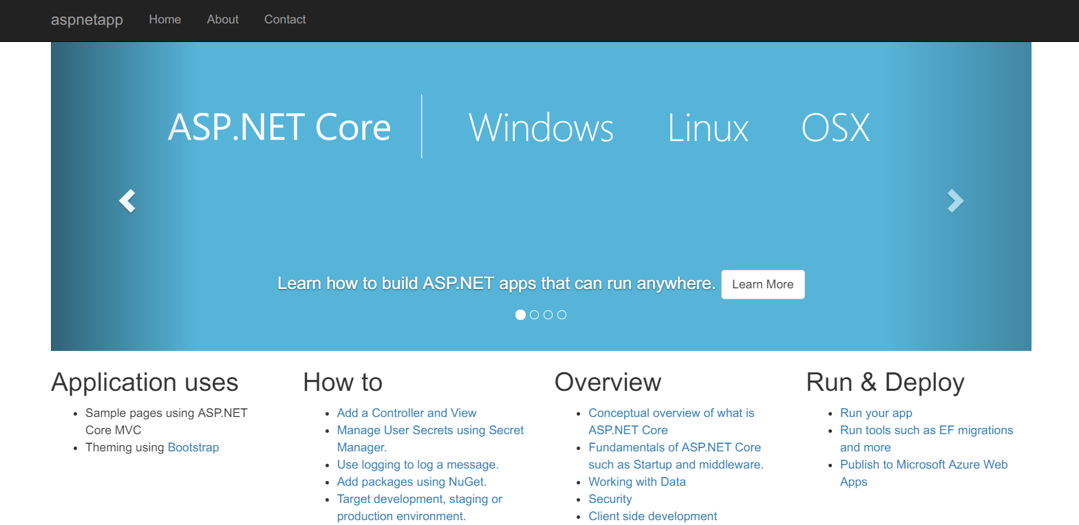The image size is (1079, 525).
Task: Click the ASP.NET Core banner title
Action: pyautogui.click(x=279, y=127)
